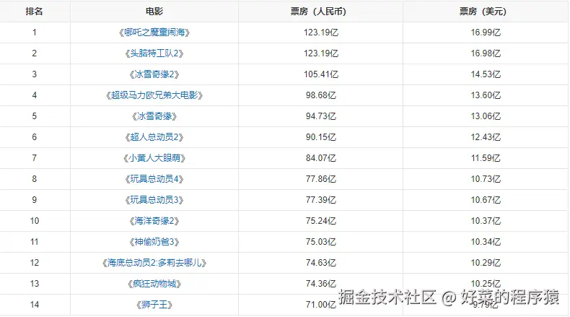The height and width of the screenshot is (317, 570).
Task: Open the 《神偷奶爸3》 movie link
Action: point(154,242)
